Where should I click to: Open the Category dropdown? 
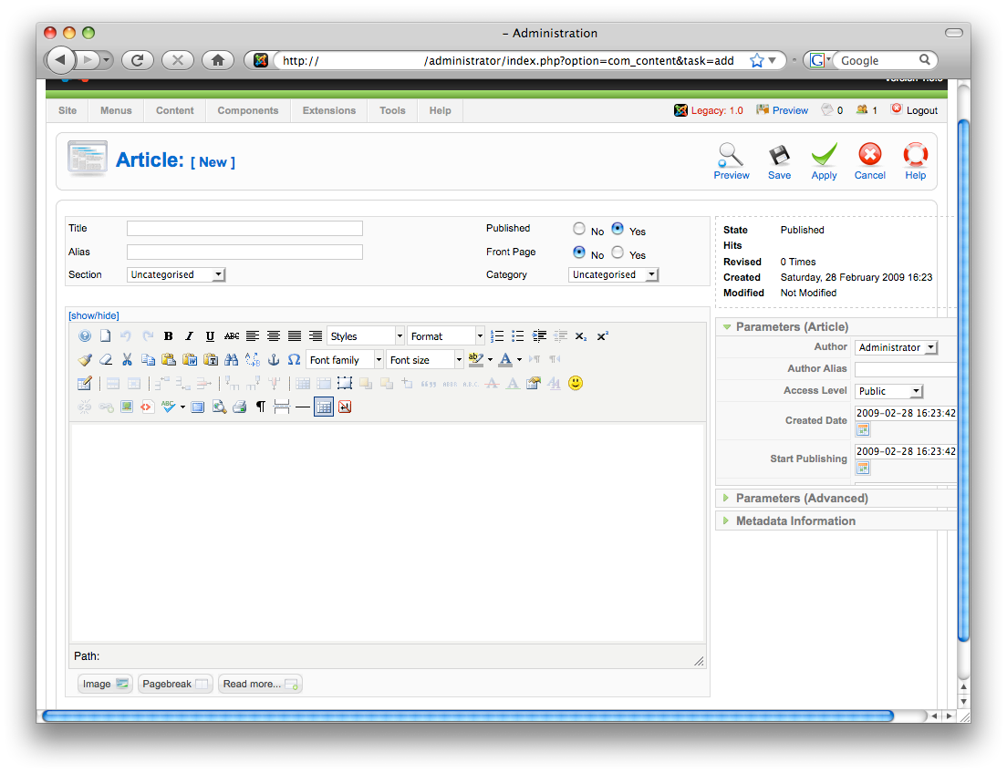point(613,274)
